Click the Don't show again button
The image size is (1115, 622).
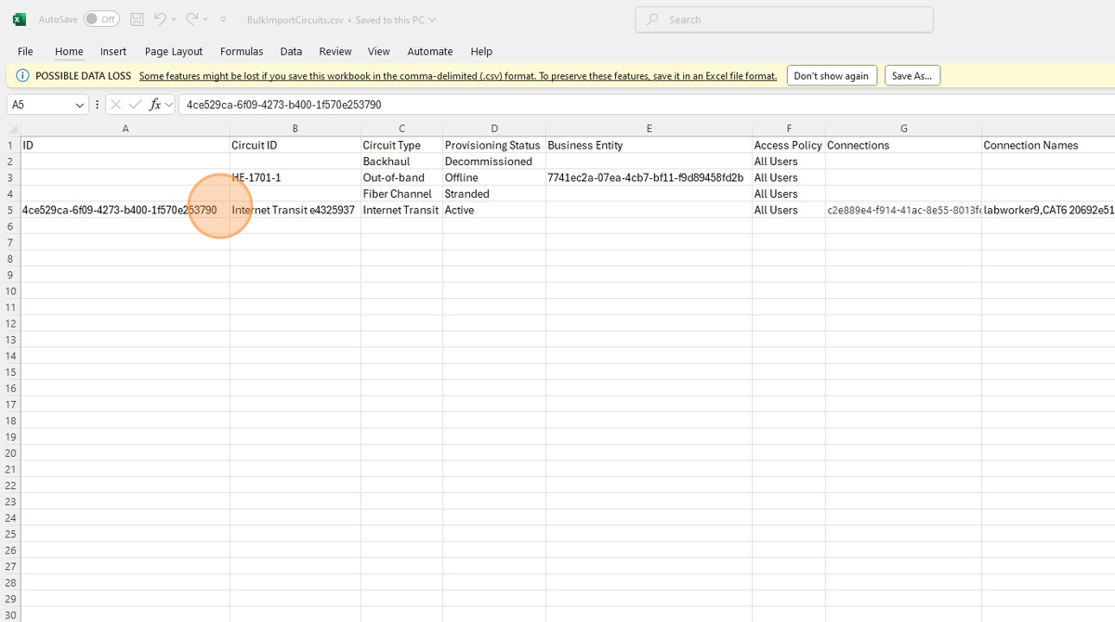pos(832,76)
